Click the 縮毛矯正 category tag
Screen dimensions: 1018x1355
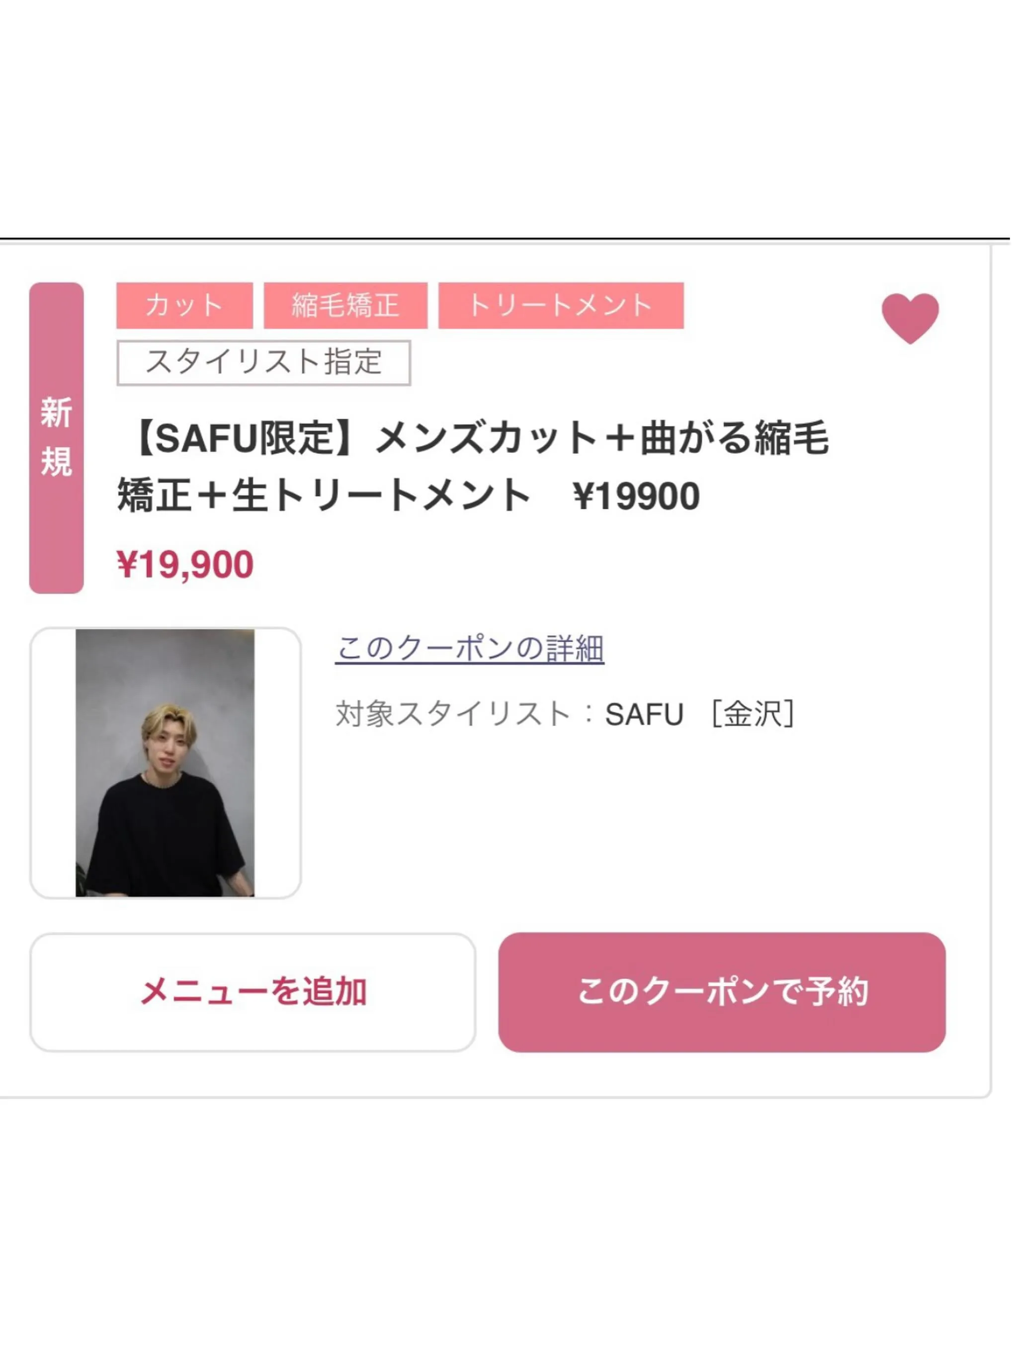pos(345,305)
